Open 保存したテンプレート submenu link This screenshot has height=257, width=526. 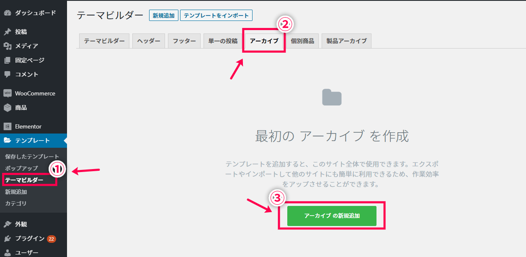[32, 157]
